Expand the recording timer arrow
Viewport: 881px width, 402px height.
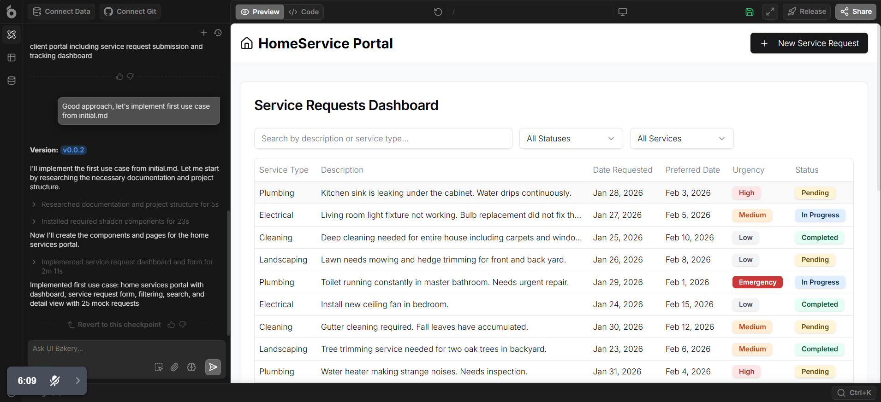click(x=78, y=381)
